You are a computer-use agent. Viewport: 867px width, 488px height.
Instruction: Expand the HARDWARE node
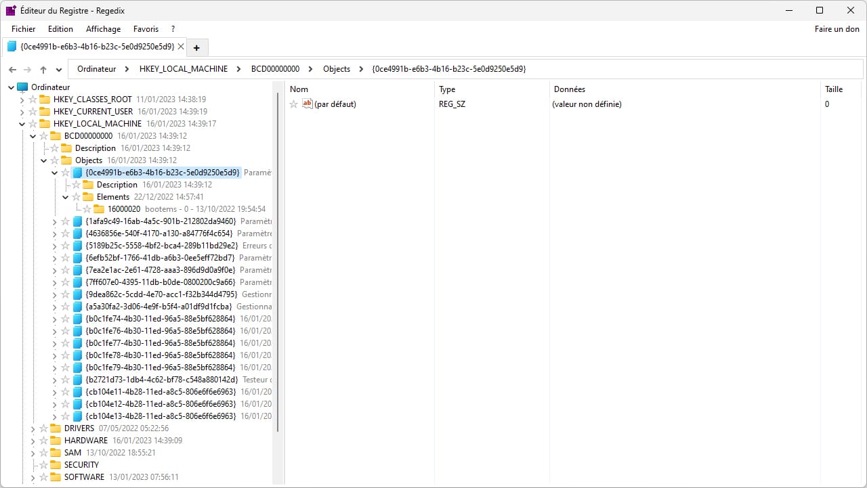pyautogui.click(x=33, y=441)
